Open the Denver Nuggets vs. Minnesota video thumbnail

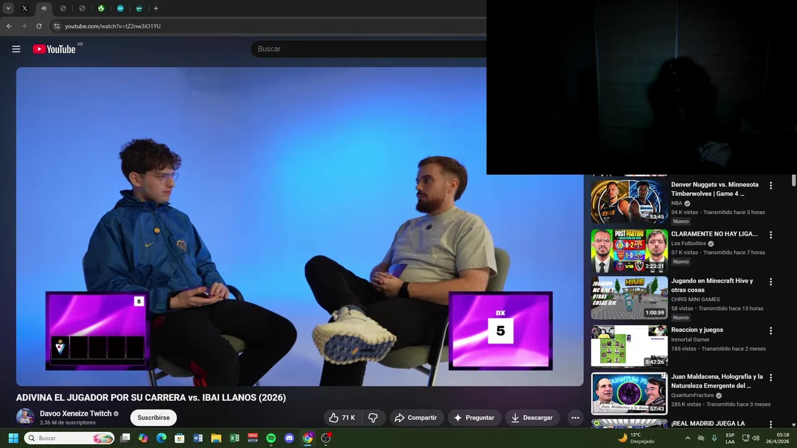coord(629,202)
